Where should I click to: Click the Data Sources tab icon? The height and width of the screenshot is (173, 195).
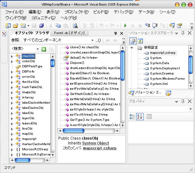pyautogui.click(x=168, y=93)
